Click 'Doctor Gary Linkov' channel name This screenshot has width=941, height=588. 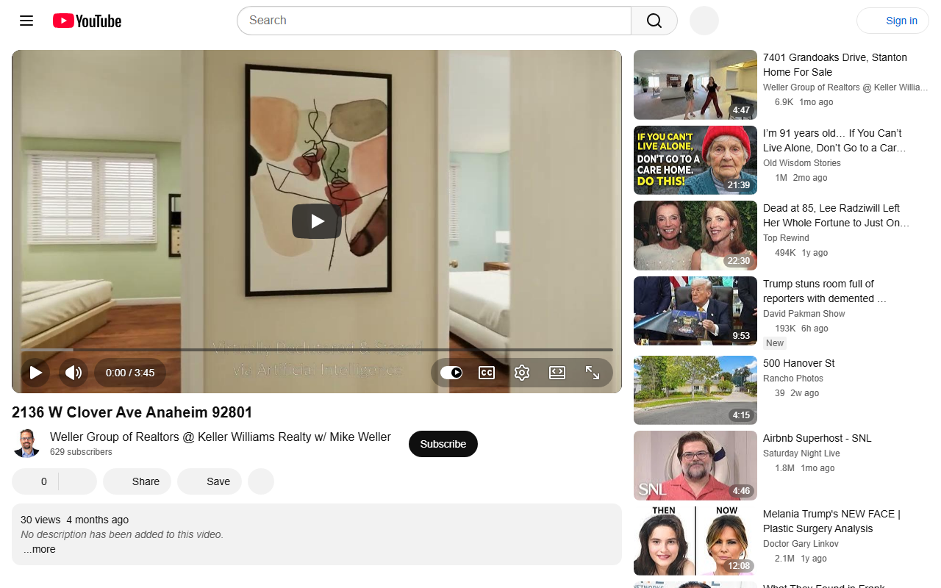[801, 544]
